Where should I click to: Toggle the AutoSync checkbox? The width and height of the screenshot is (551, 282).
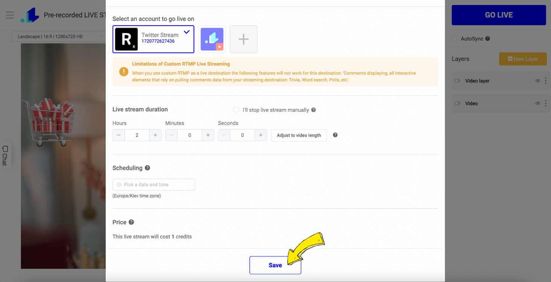pyautogui.click(x=454, y=39)
